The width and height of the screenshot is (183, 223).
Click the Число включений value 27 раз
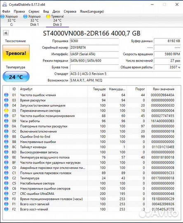coord(167,61)
